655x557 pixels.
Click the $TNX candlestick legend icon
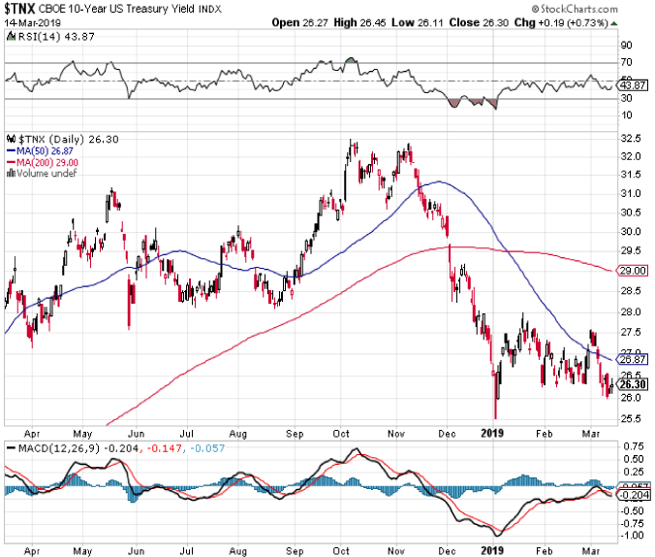click(12, 140)
